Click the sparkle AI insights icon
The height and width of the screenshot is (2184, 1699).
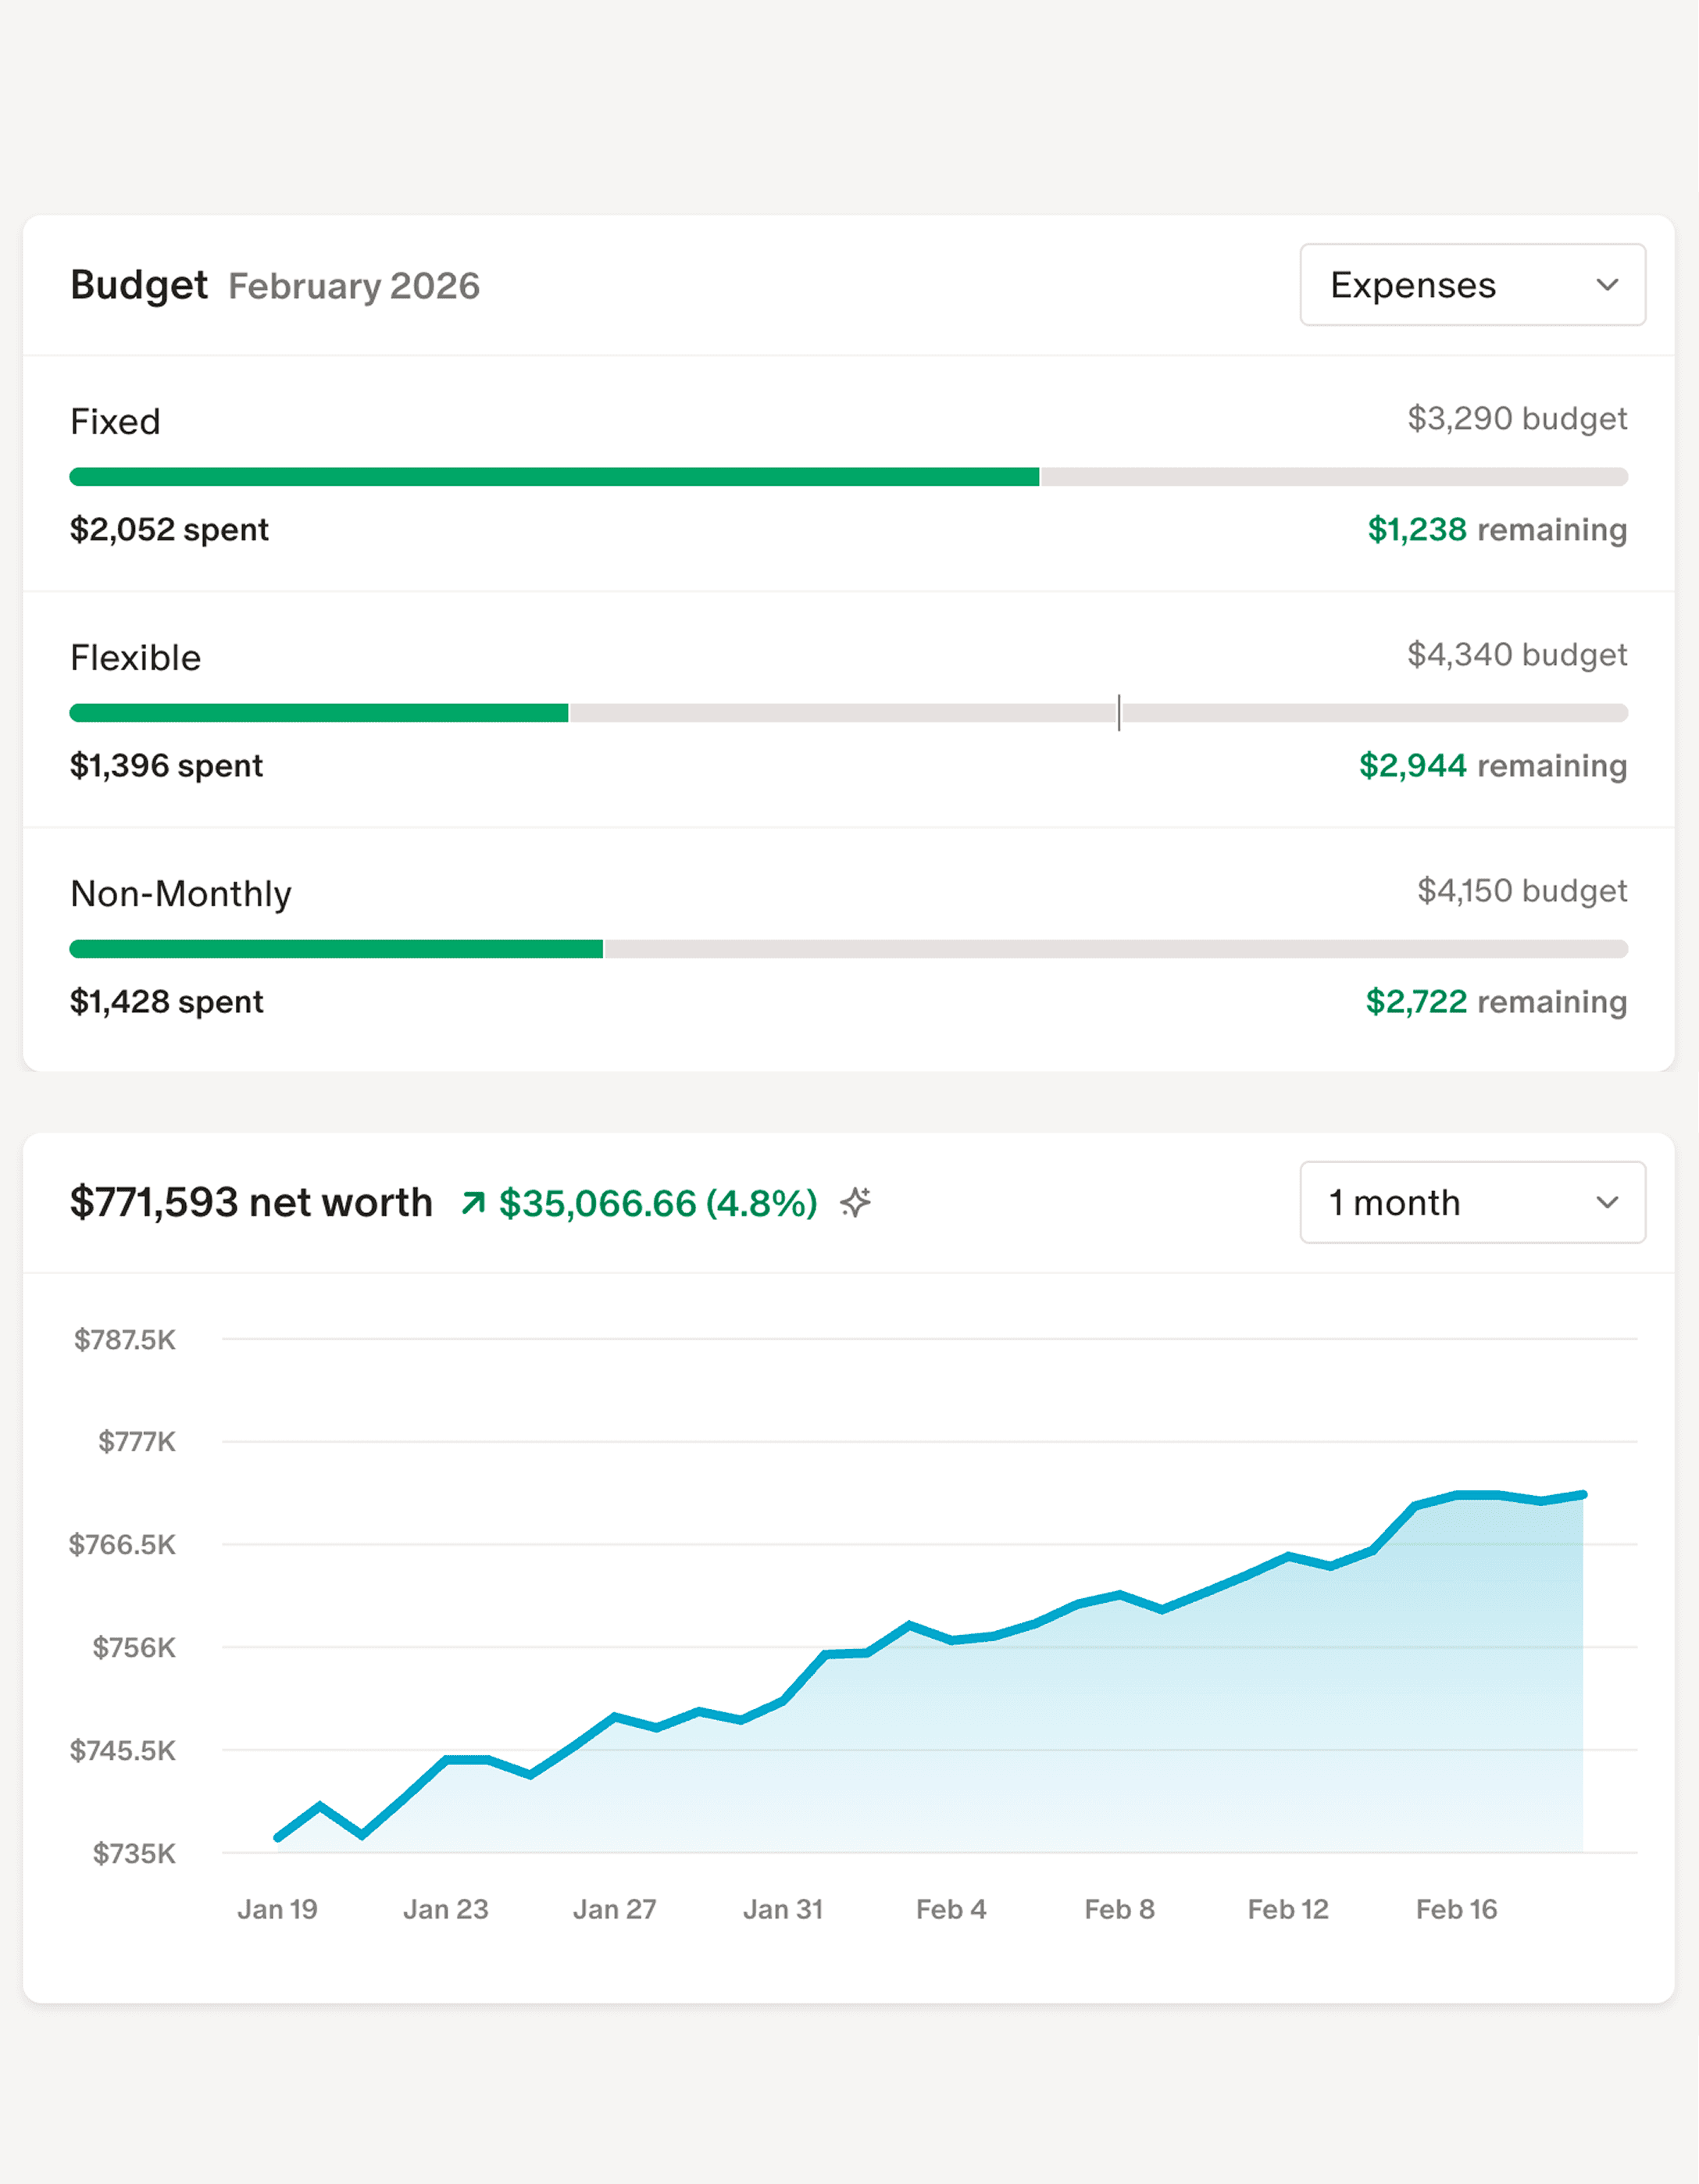[856, 1203]
